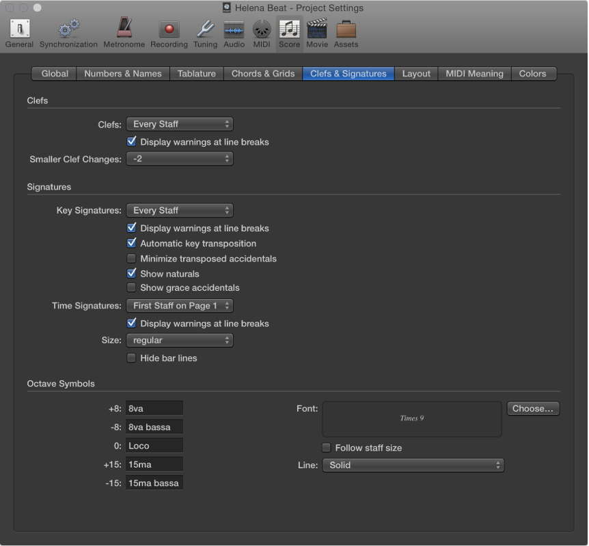Viewport: 589px width, 546px height.
Task: Open the Clefs dropdown menu
Action: point(179,124)
